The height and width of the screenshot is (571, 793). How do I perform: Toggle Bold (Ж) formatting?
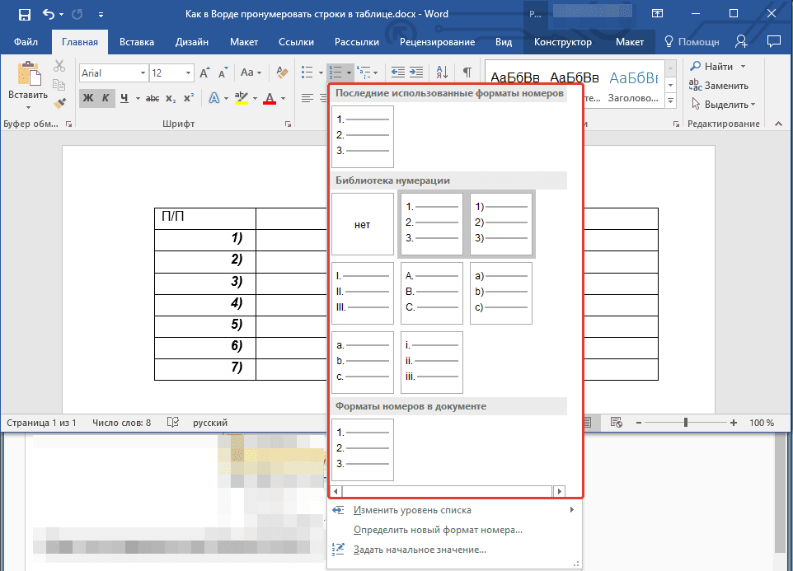pyautogui.click(x=87, y=98)
